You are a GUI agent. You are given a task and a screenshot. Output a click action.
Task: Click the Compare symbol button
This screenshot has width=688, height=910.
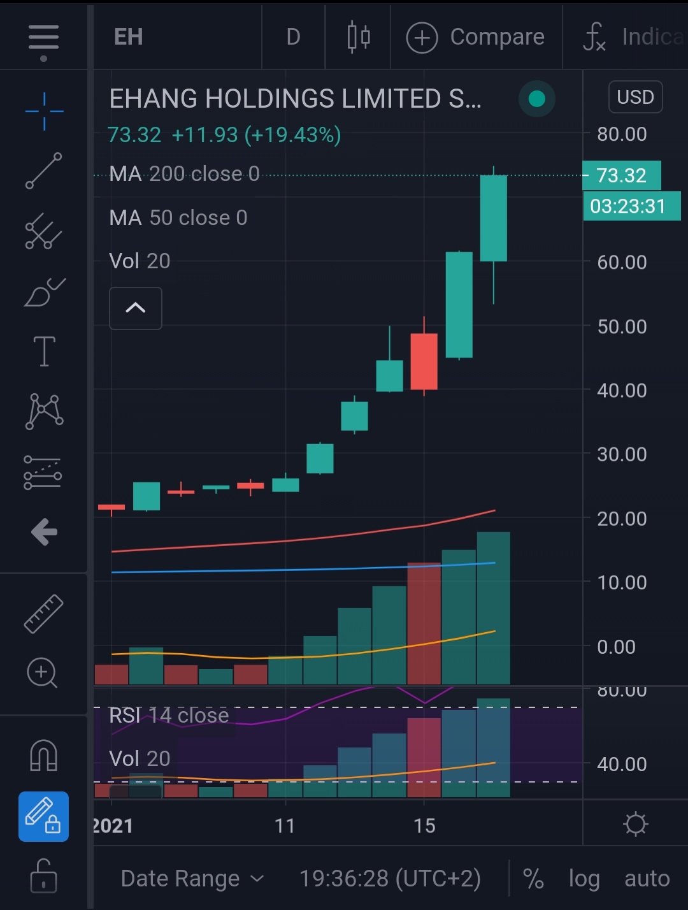[476, 37]
